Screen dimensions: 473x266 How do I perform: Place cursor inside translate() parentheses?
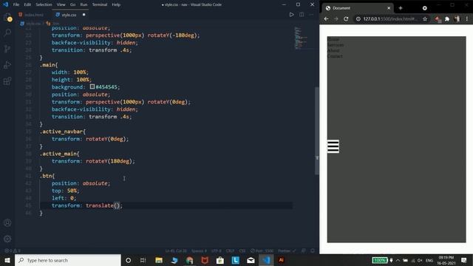coord(117,205)
